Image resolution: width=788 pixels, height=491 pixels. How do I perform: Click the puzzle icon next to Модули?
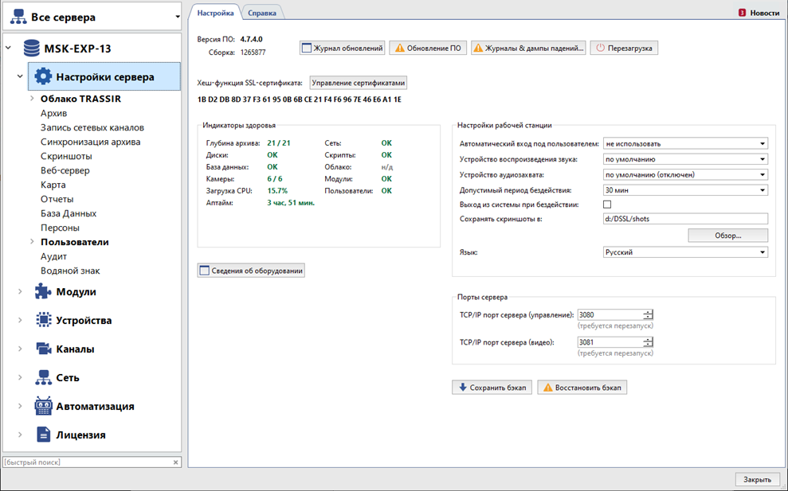(43, 292)
